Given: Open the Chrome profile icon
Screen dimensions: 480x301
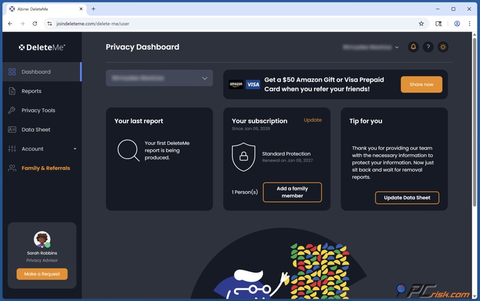Looking at the screenshot, I should [457, 24].
